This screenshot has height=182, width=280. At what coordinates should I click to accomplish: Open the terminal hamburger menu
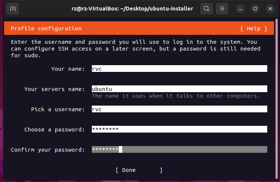coord(222,8)
